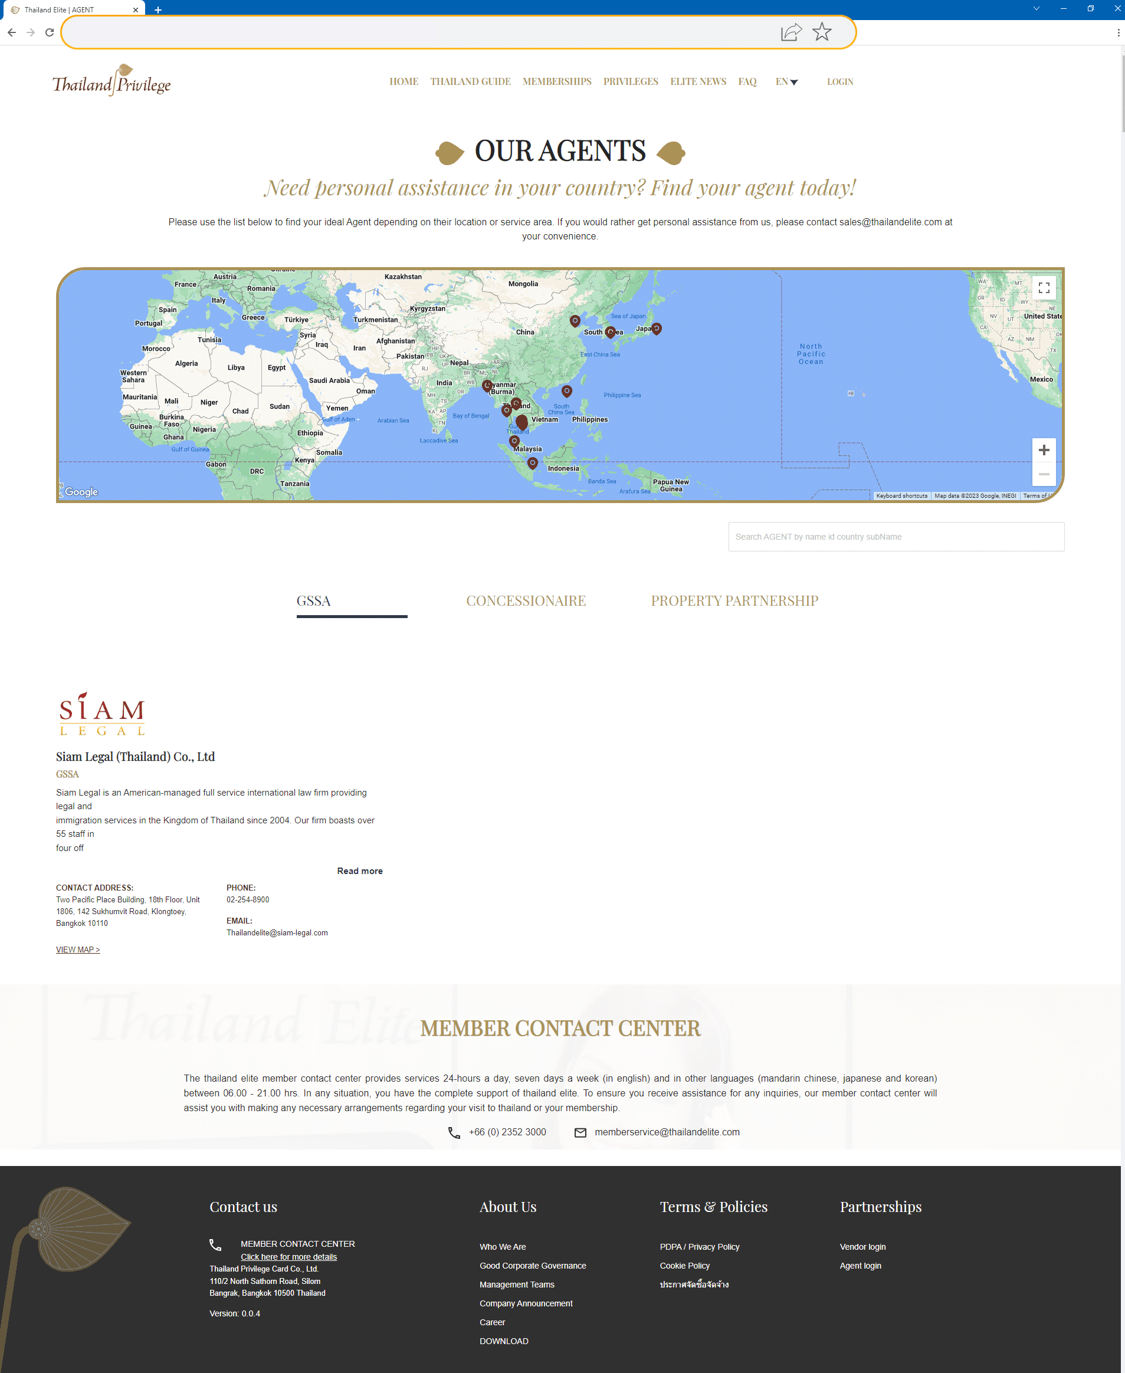
Task: Open ELITE NEWS menu item
Action: pos(698,81)
